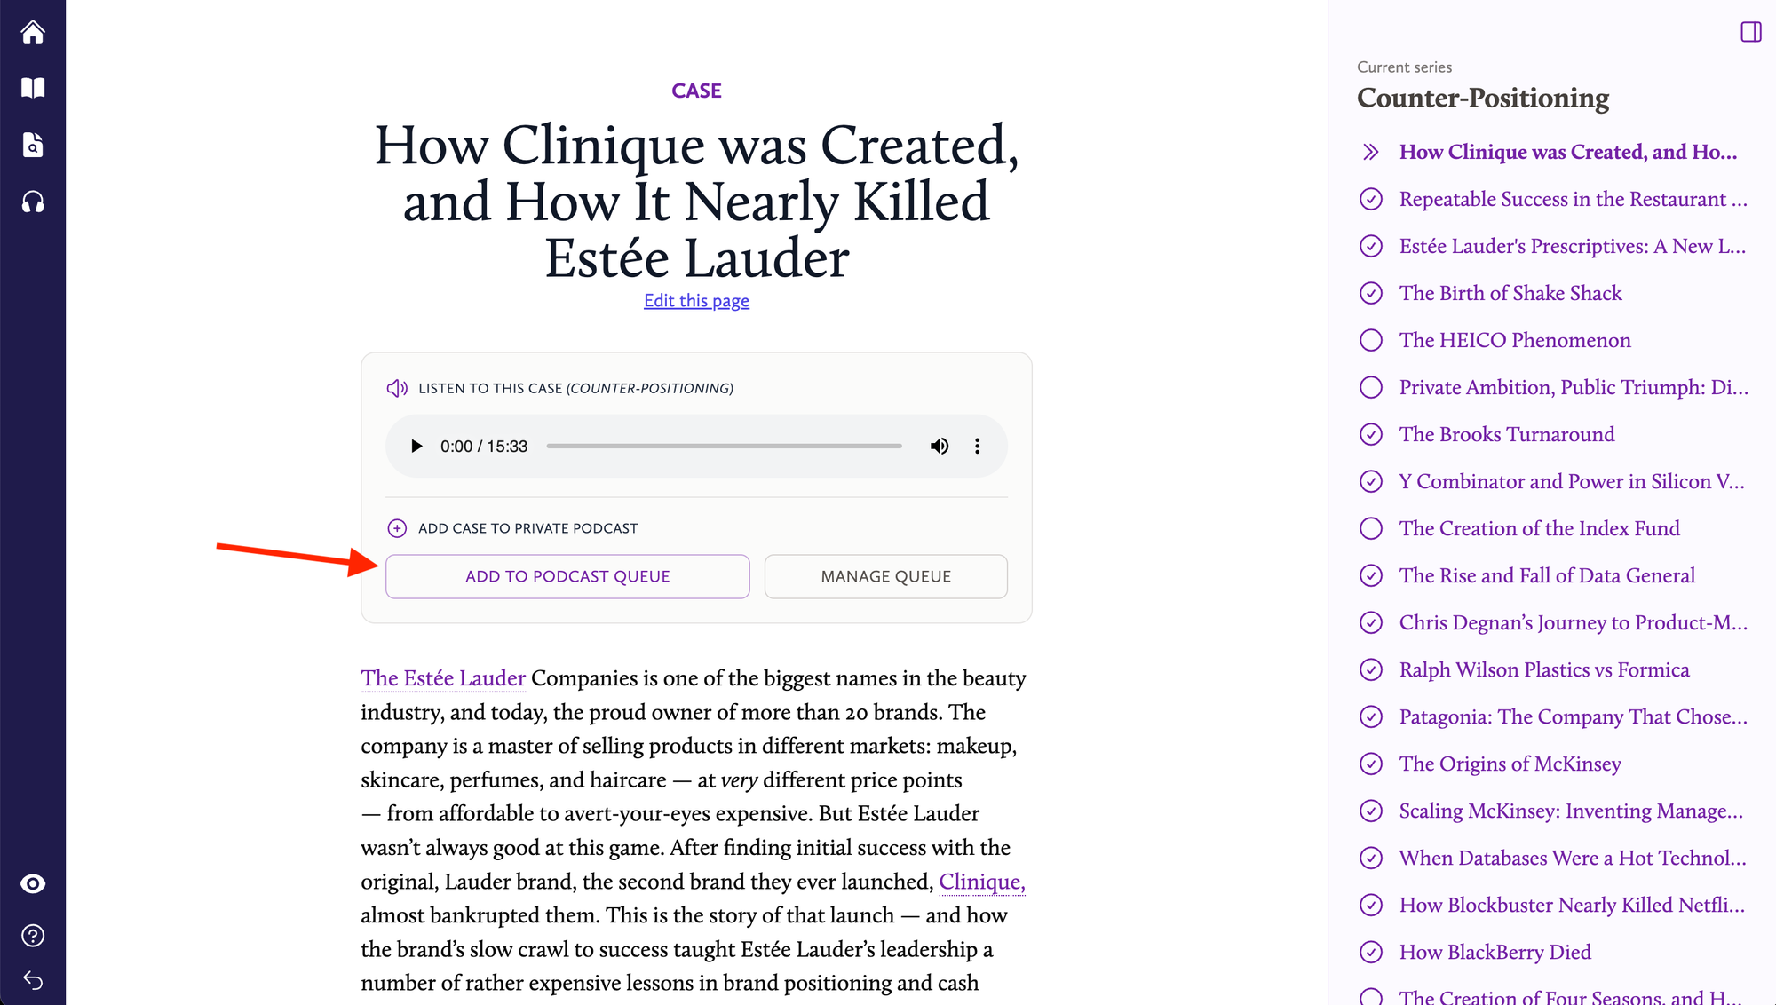Toggle checkmark for How BlackBerry Died
Image resolution: width=1776 pixels, height=1005 pixels.
[x=1371, y=952]
